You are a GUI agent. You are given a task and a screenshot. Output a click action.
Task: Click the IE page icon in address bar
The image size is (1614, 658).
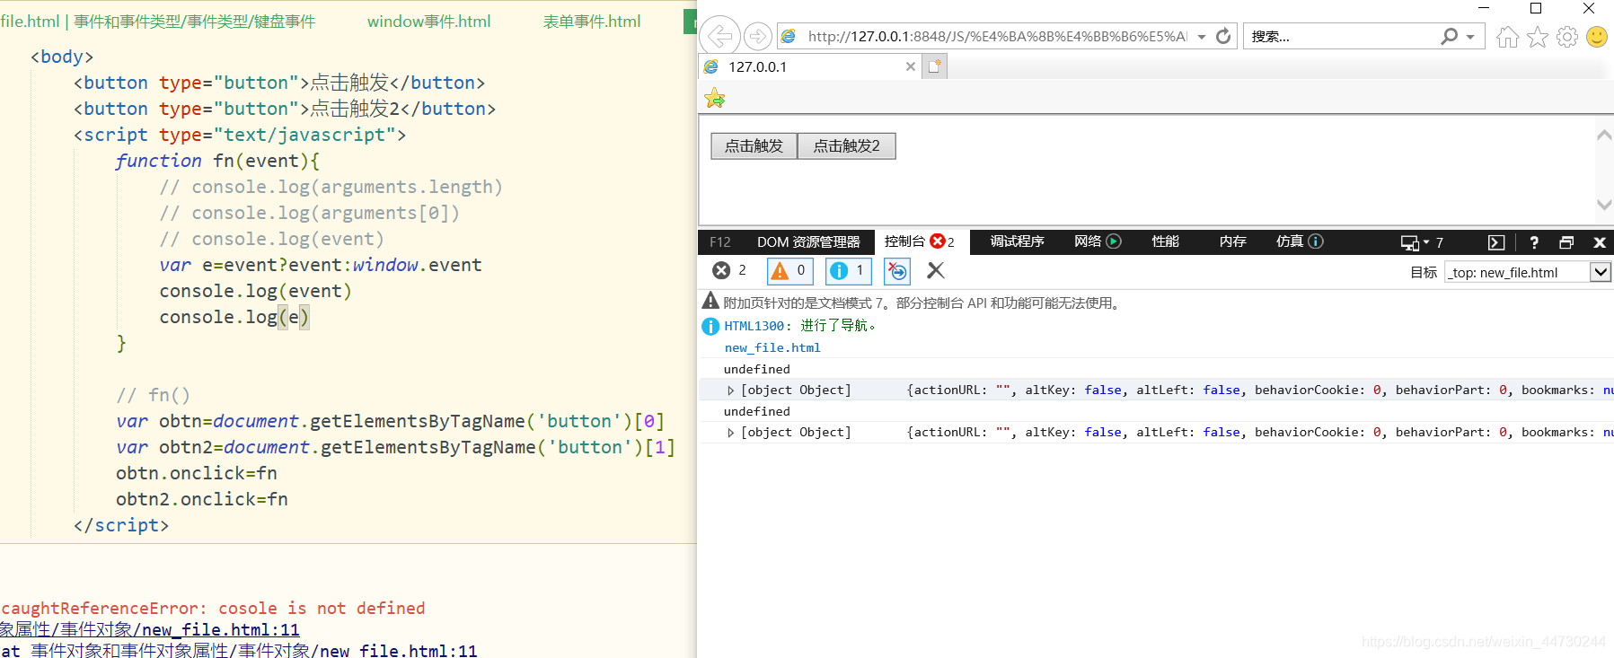(x=789, y=36)
